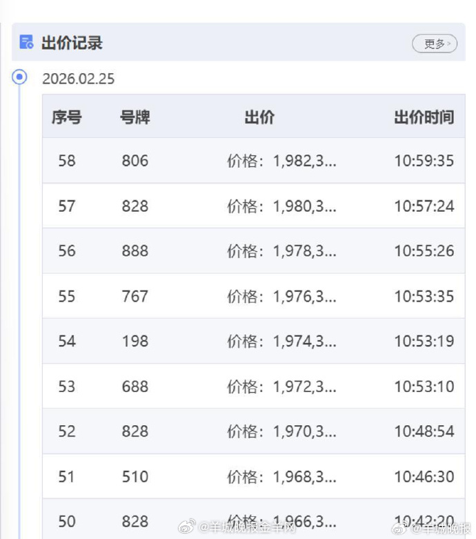Select bid row number 58
The height and width of the screenshot is (539, 476).
click(x=67, y=161)
